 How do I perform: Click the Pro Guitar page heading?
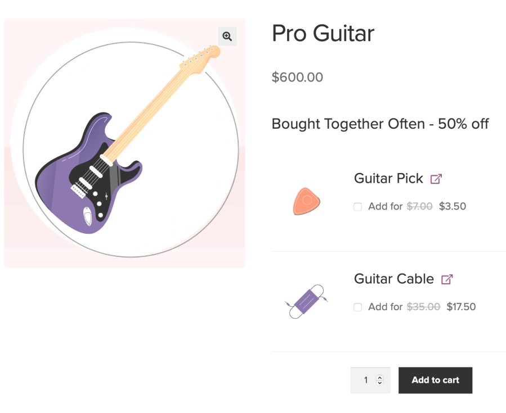tap(323, 33)
